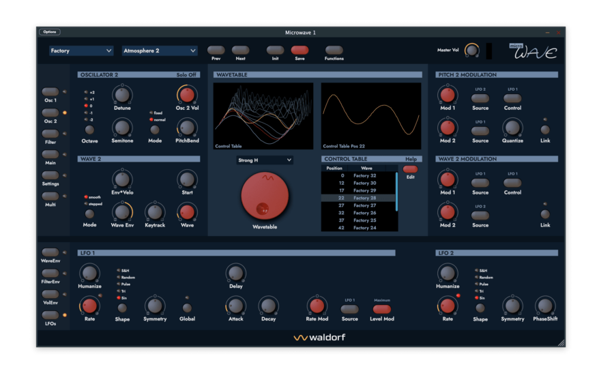Screen dimensions: 601x369
Task: Switch to the Main page
Action: pos(50,154)
